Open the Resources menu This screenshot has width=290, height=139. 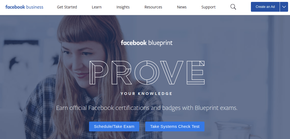point(153,7)
